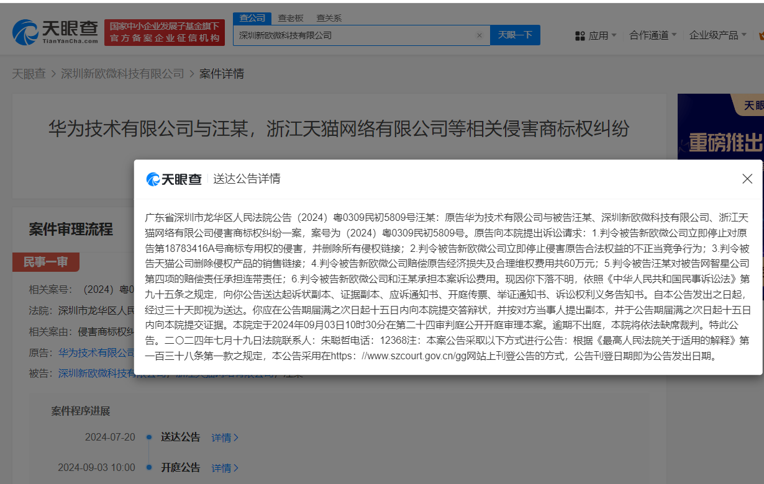Click the 案件程序进展 heading
Screen dimensions: 764x484
click(x=80, y=411)
